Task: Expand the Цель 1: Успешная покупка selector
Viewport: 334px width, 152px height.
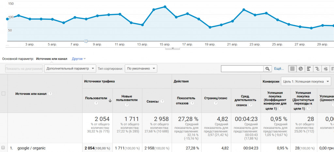Action: 306,81
